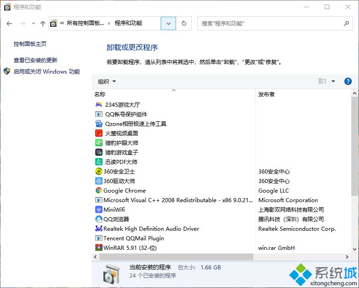Click the search magnifier icon
Viewport: 359px width, 288px height.
pyautogui.click(x=346, y=23)
